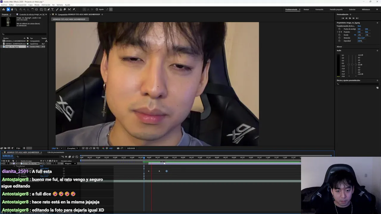381x214 pixels.
Task: Click the trash icon in Project panel
Action: point(24,148)
